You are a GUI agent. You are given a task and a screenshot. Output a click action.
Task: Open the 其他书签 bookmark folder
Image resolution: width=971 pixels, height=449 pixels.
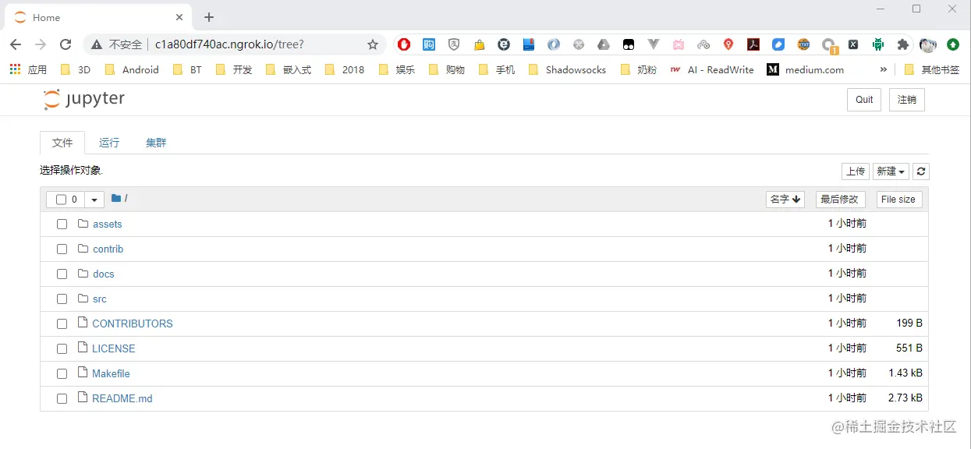931,69
